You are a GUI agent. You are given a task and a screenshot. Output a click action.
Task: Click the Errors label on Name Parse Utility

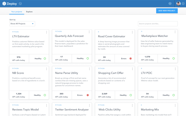pos(80,95)
